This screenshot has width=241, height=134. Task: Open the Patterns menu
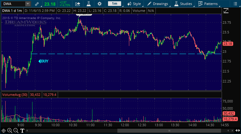tap(208, 4)
